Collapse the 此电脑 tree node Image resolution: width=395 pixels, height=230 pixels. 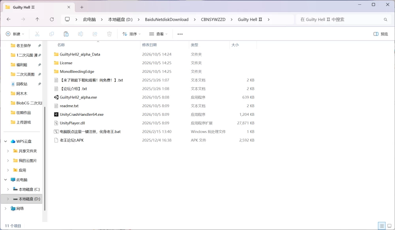pyautogui.click(x=6, y=180)
